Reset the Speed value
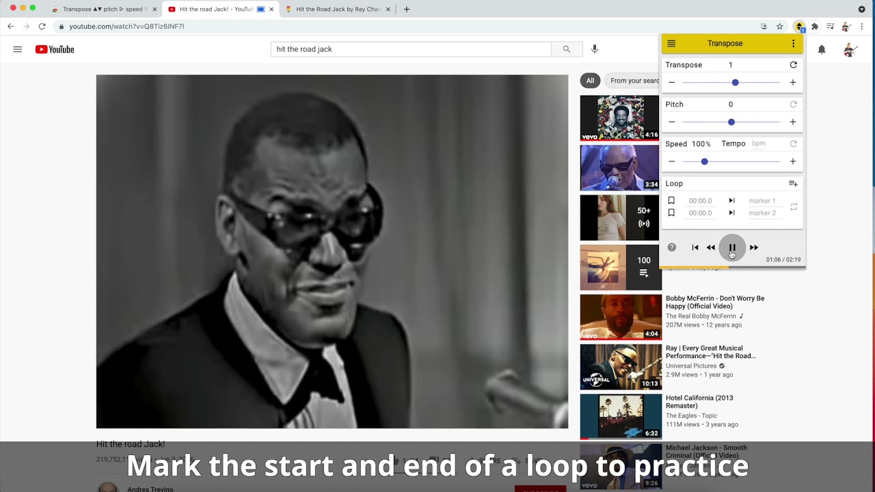Screen dimensions: 875x492 [793, 144]
